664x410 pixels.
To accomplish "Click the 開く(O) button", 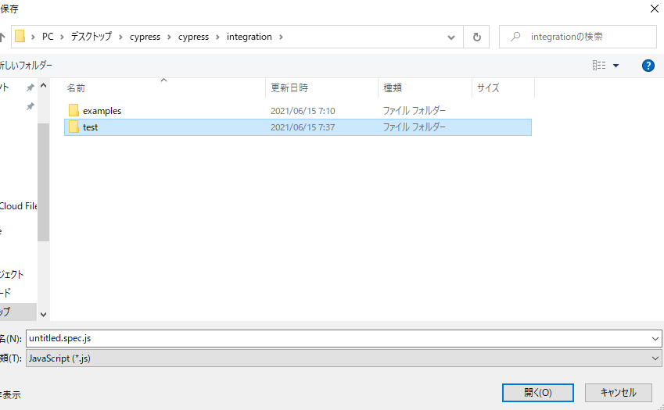I will point(538,393).
